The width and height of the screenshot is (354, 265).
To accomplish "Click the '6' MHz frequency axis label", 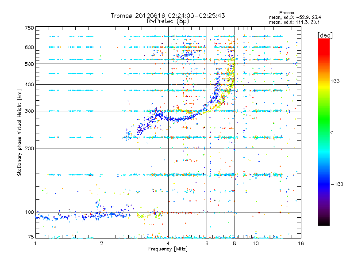I will click(207, 243).
